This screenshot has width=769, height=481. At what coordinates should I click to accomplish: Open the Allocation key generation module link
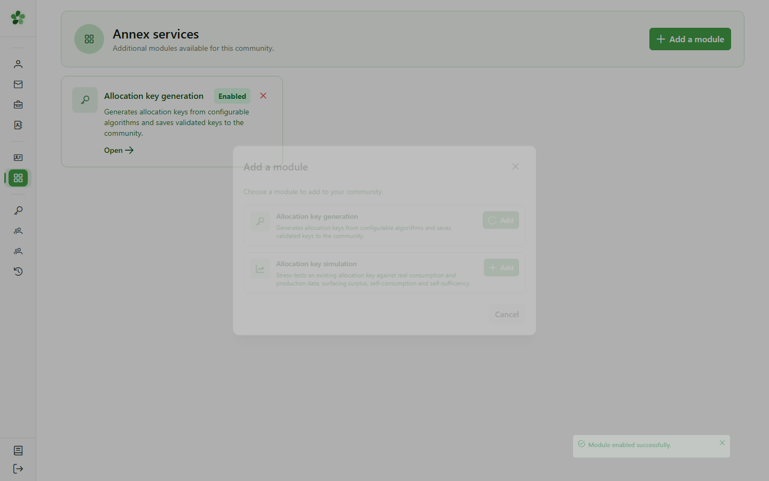(x=119, y=150)
